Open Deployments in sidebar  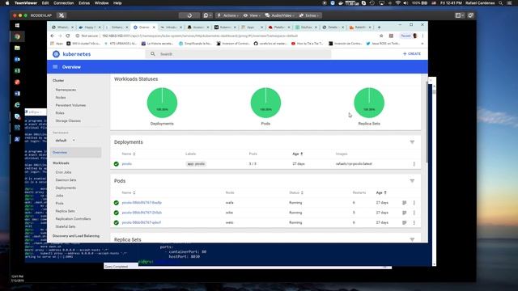pos(66,188)
